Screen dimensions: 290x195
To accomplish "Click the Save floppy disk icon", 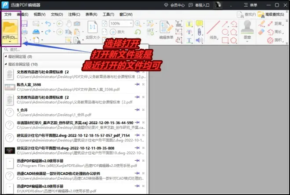I will pos(25,24).
